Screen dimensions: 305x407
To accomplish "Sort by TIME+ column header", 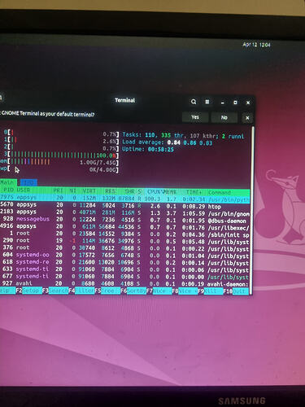I will (x=193, y=192).
